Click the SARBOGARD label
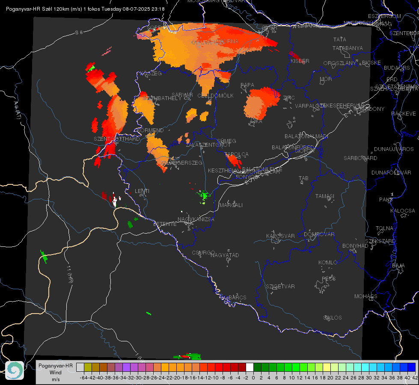Screen dimensions: 419x385 (360, 158)
